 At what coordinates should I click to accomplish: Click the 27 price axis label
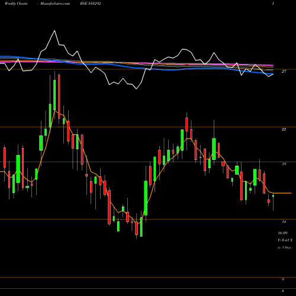[x=284, y=72]
